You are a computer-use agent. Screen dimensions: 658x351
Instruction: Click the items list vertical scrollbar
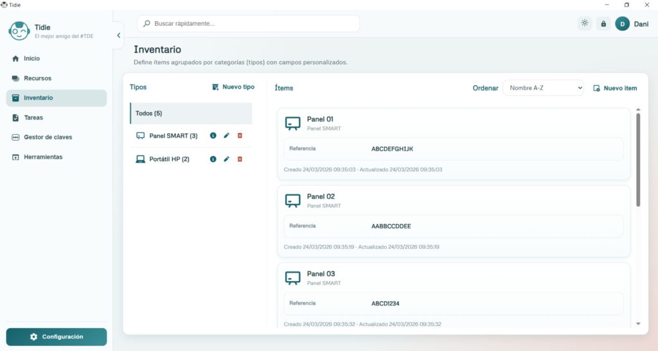(x=638, y=160)
